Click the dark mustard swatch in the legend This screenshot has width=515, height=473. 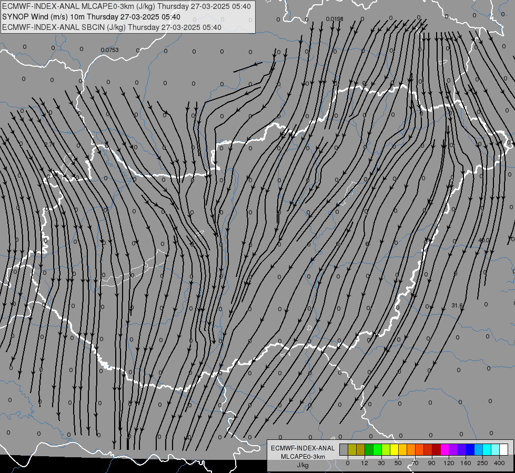click(x=361, y=449)
